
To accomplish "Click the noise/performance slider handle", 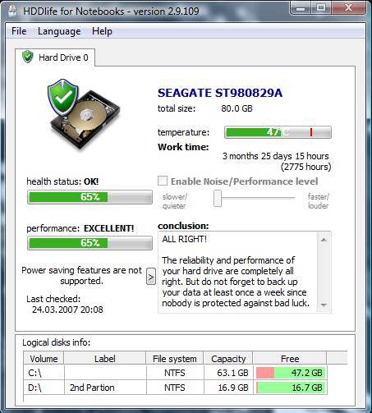I will click(x=218, y=198).
